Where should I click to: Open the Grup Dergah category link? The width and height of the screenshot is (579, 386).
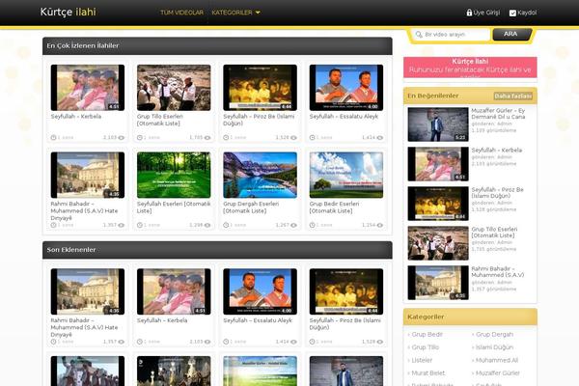coord(494,334)
